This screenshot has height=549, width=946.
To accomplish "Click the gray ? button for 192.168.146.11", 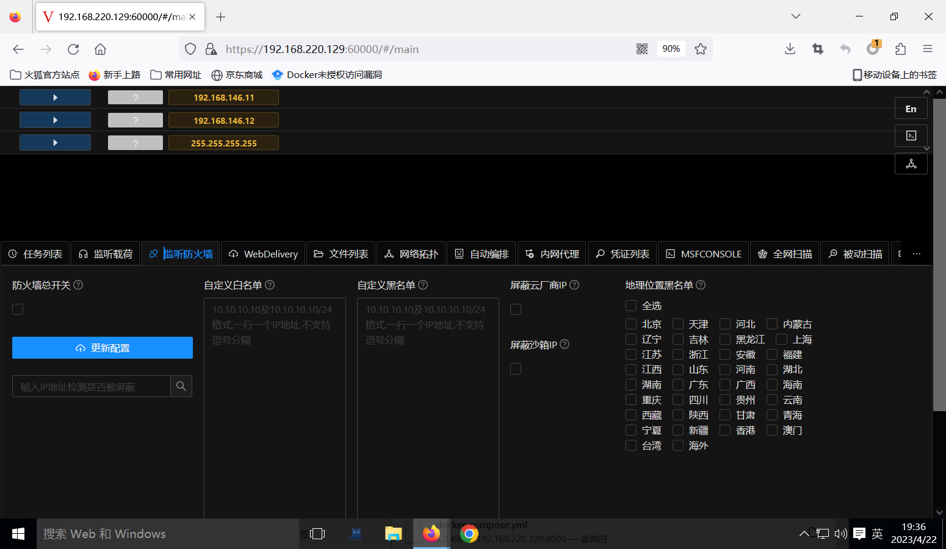I will pyautogui.click(x=135, y=96).
